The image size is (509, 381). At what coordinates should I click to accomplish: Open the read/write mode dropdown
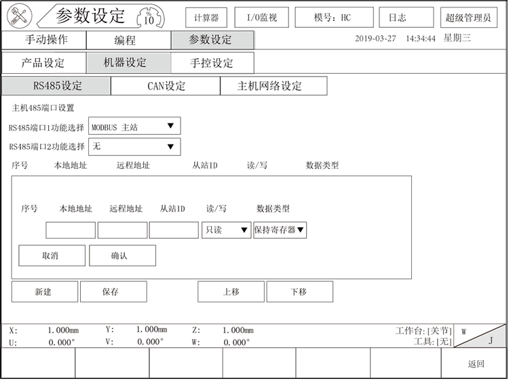coord(227,230)
